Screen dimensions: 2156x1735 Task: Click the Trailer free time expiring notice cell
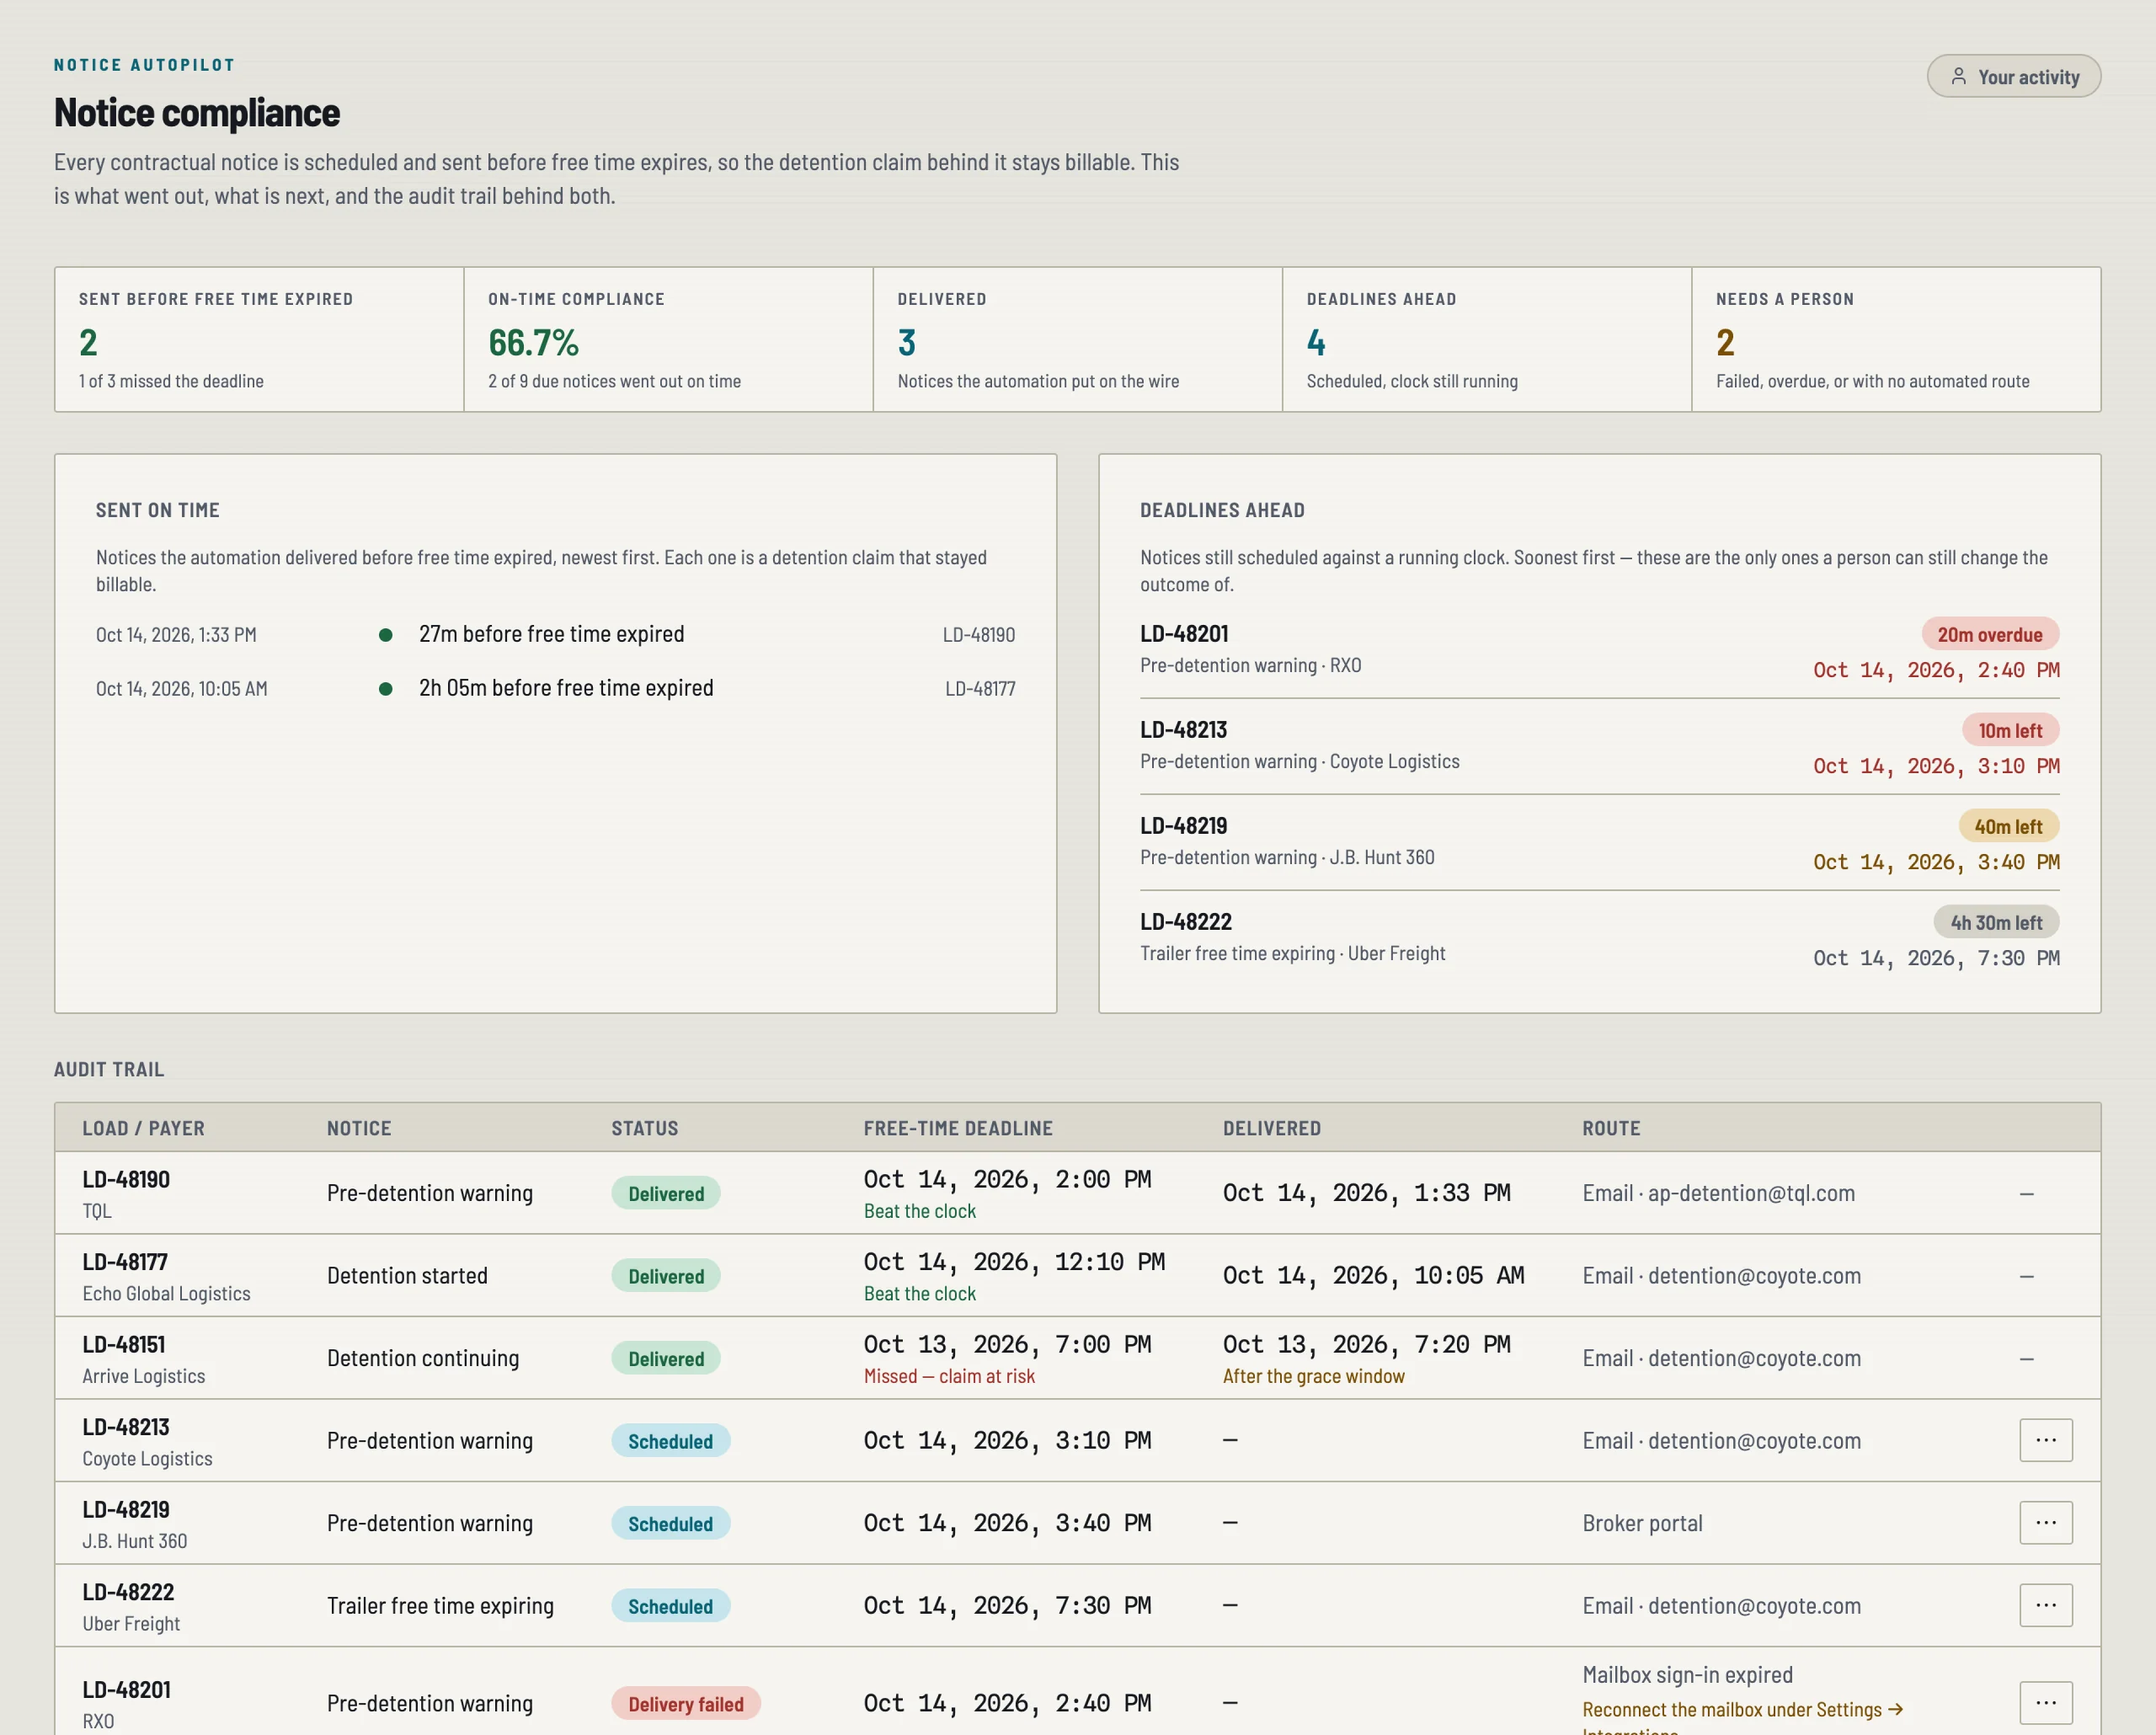[440, 1605]
